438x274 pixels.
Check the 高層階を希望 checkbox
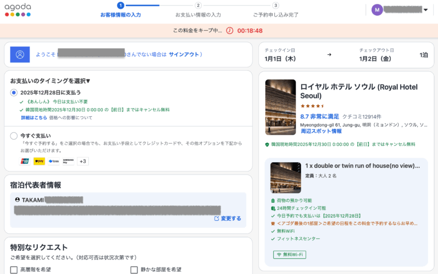[x=14, y=270]
